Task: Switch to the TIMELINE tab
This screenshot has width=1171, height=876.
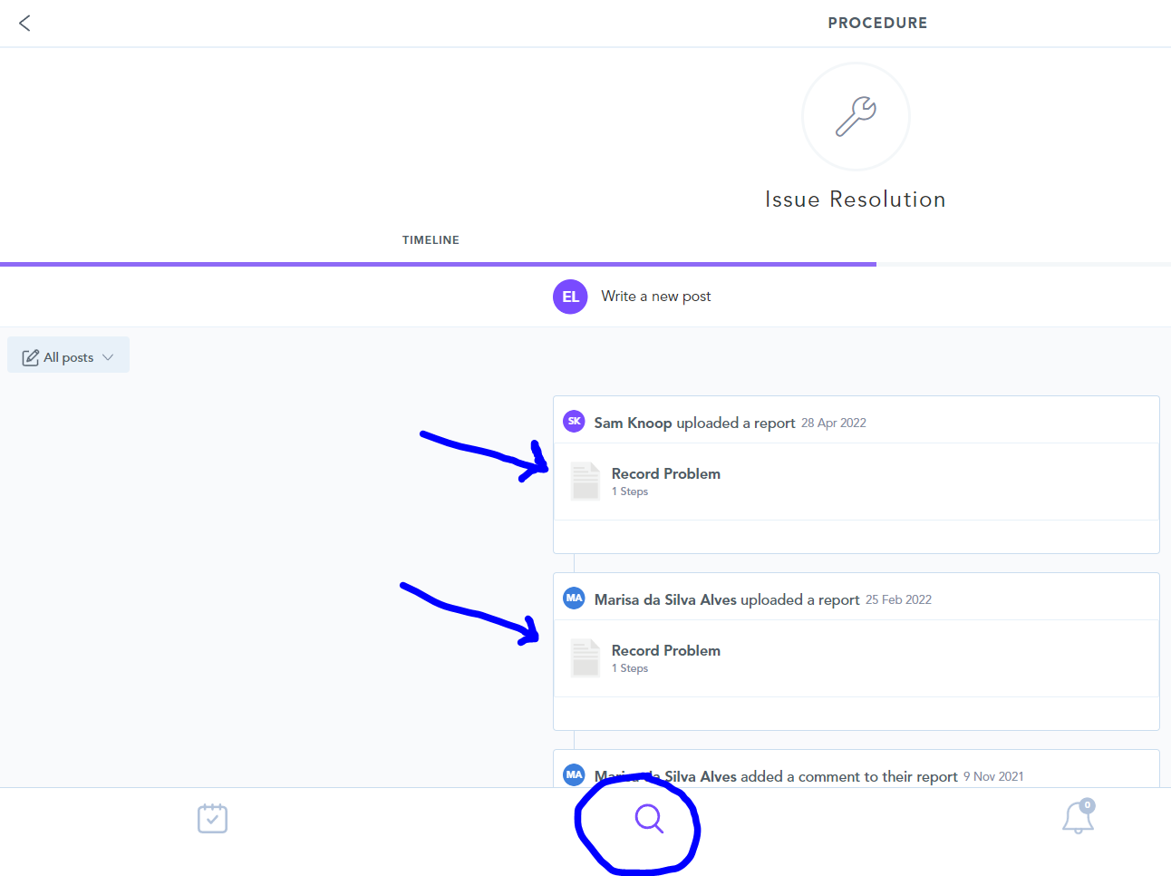Action: [x=431, y=240]
